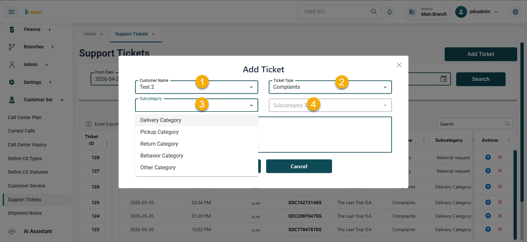The height and width of the screenshot is (242, 527).
Task: Click the Cancel button
Action: [299, 166]
